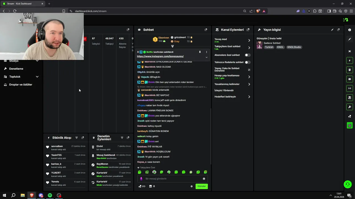Select sevvalben in activity feed
This screenshot has width=355, height=199.
(x=57, y=146)
